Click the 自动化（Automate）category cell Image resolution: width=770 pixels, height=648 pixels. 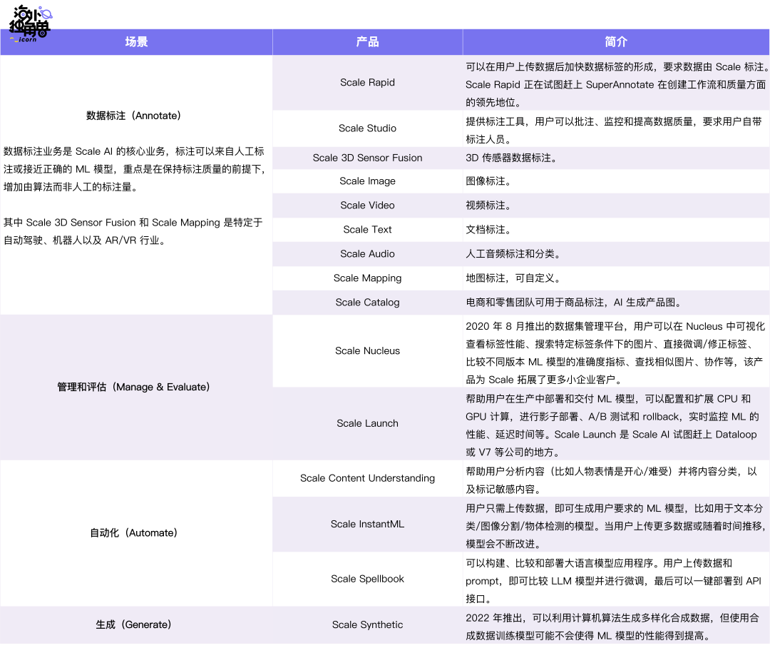135,532
